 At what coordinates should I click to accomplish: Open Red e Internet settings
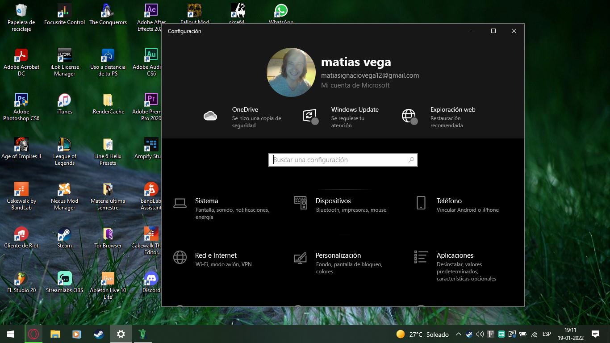tap(216, 256)
